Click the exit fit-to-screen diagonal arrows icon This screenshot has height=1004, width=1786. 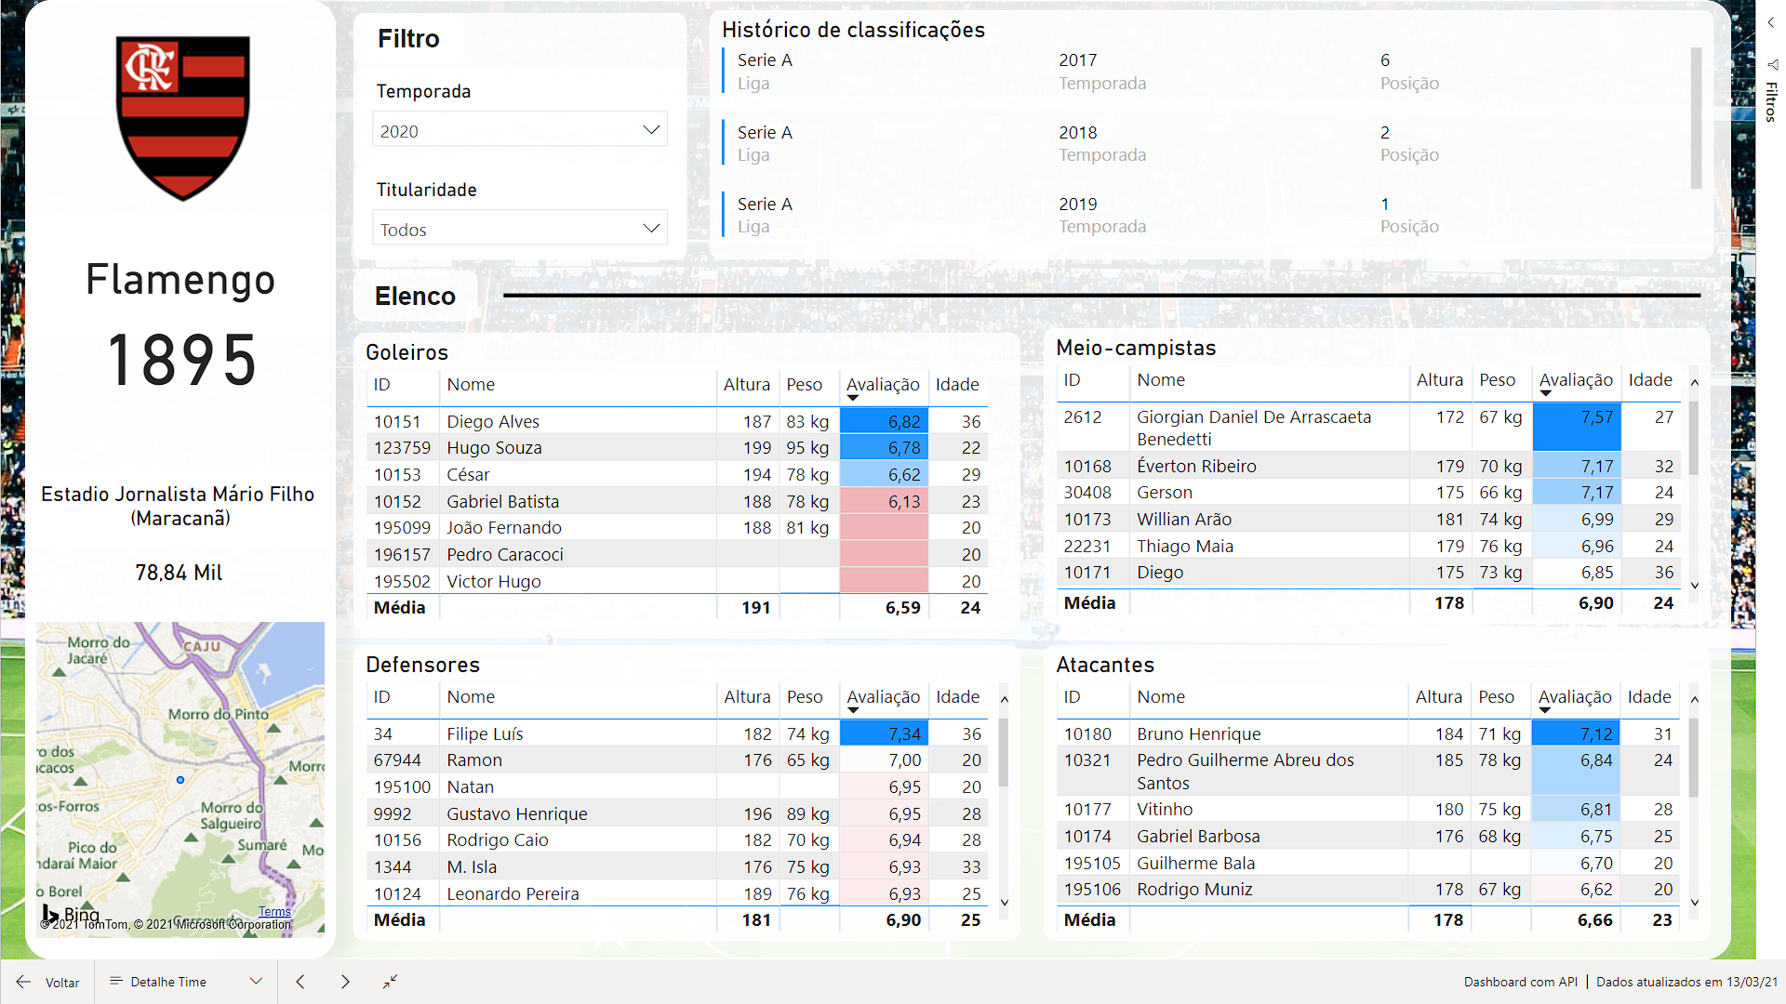click(390, 982)
